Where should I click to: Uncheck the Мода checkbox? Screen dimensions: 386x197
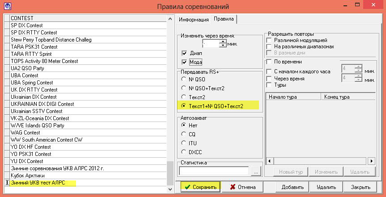pos(184,62)
